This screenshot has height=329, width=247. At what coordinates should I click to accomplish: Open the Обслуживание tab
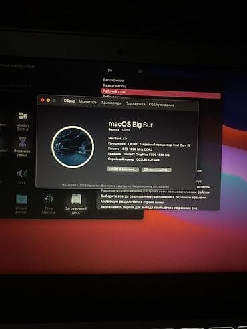162,105
